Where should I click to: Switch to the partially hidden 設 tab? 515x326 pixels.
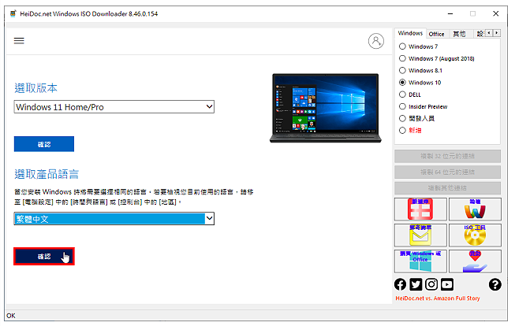pyautogui.click(x=480, y=34)
